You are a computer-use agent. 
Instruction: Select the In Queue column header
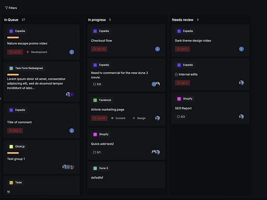(x=11, y=20)
